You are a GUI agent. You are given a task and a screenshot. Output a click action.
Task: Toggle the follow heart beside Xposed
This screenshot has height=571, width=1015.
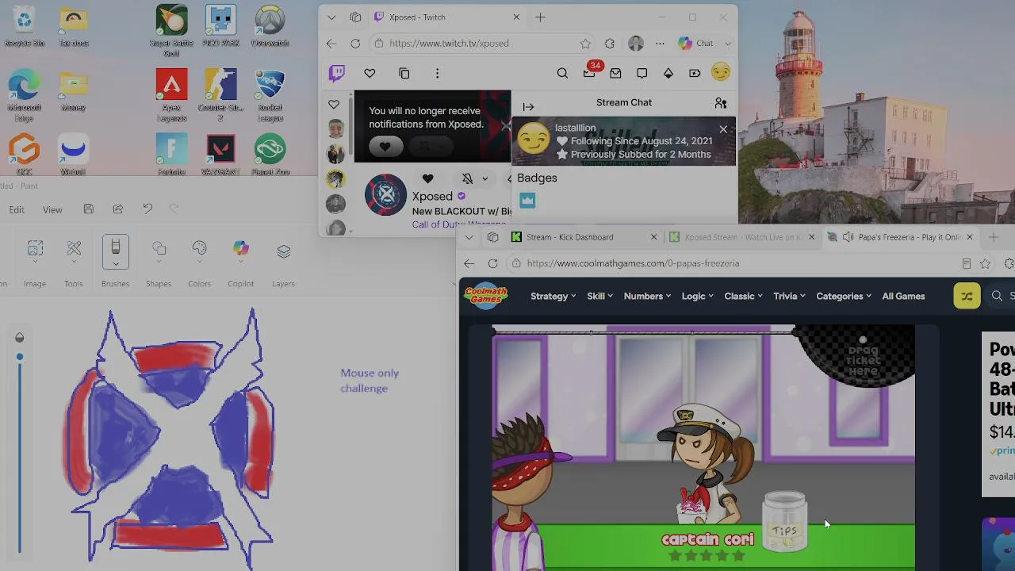click(427, 178)
